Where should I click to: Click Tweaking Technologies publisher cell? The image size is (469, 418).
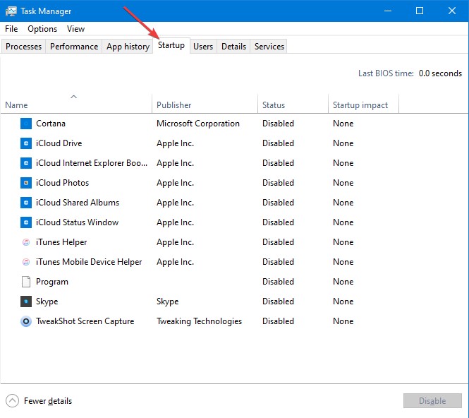point(199,321)
